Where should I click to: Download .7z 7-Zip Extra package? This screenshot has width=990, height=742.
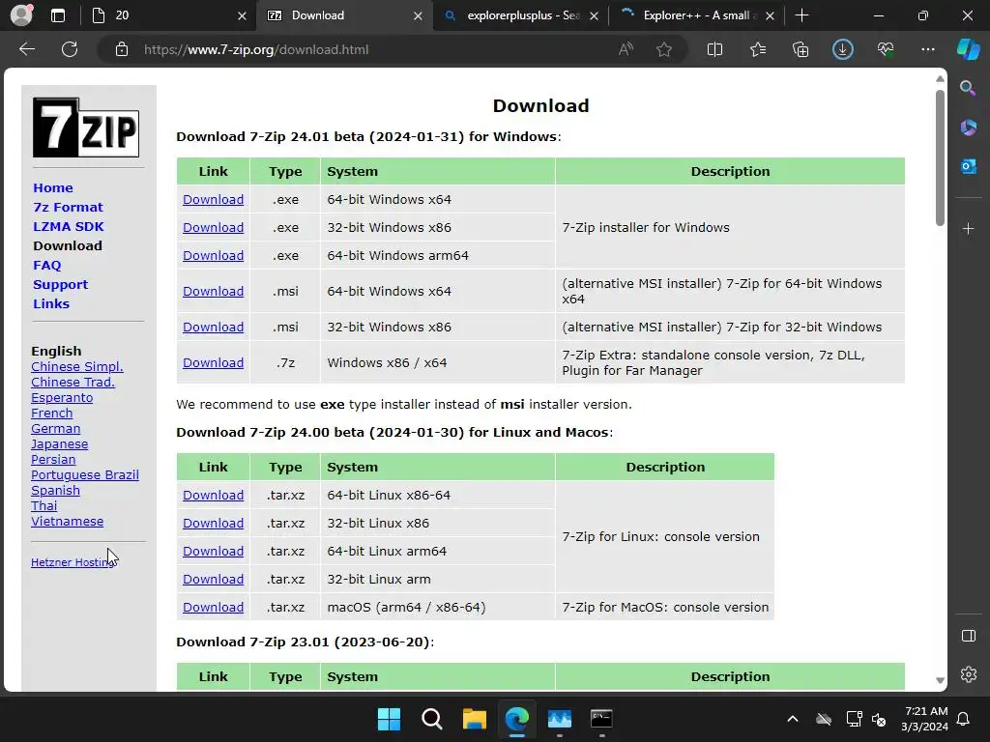click(x=213, y=363)
